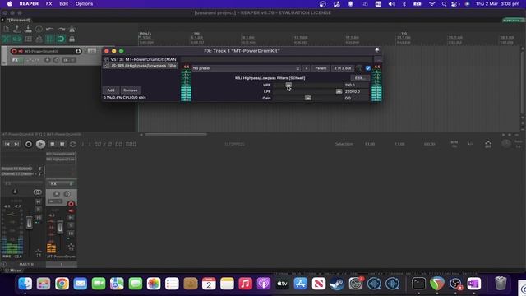Pin the FX window with the pin icon
Viewport: 526px width, 296px height.
point(376,50)
